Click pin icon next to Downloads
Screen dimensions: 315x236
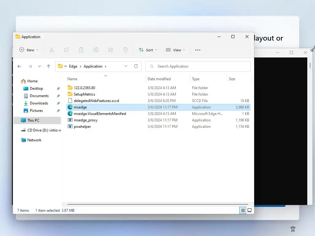(58, 103)
